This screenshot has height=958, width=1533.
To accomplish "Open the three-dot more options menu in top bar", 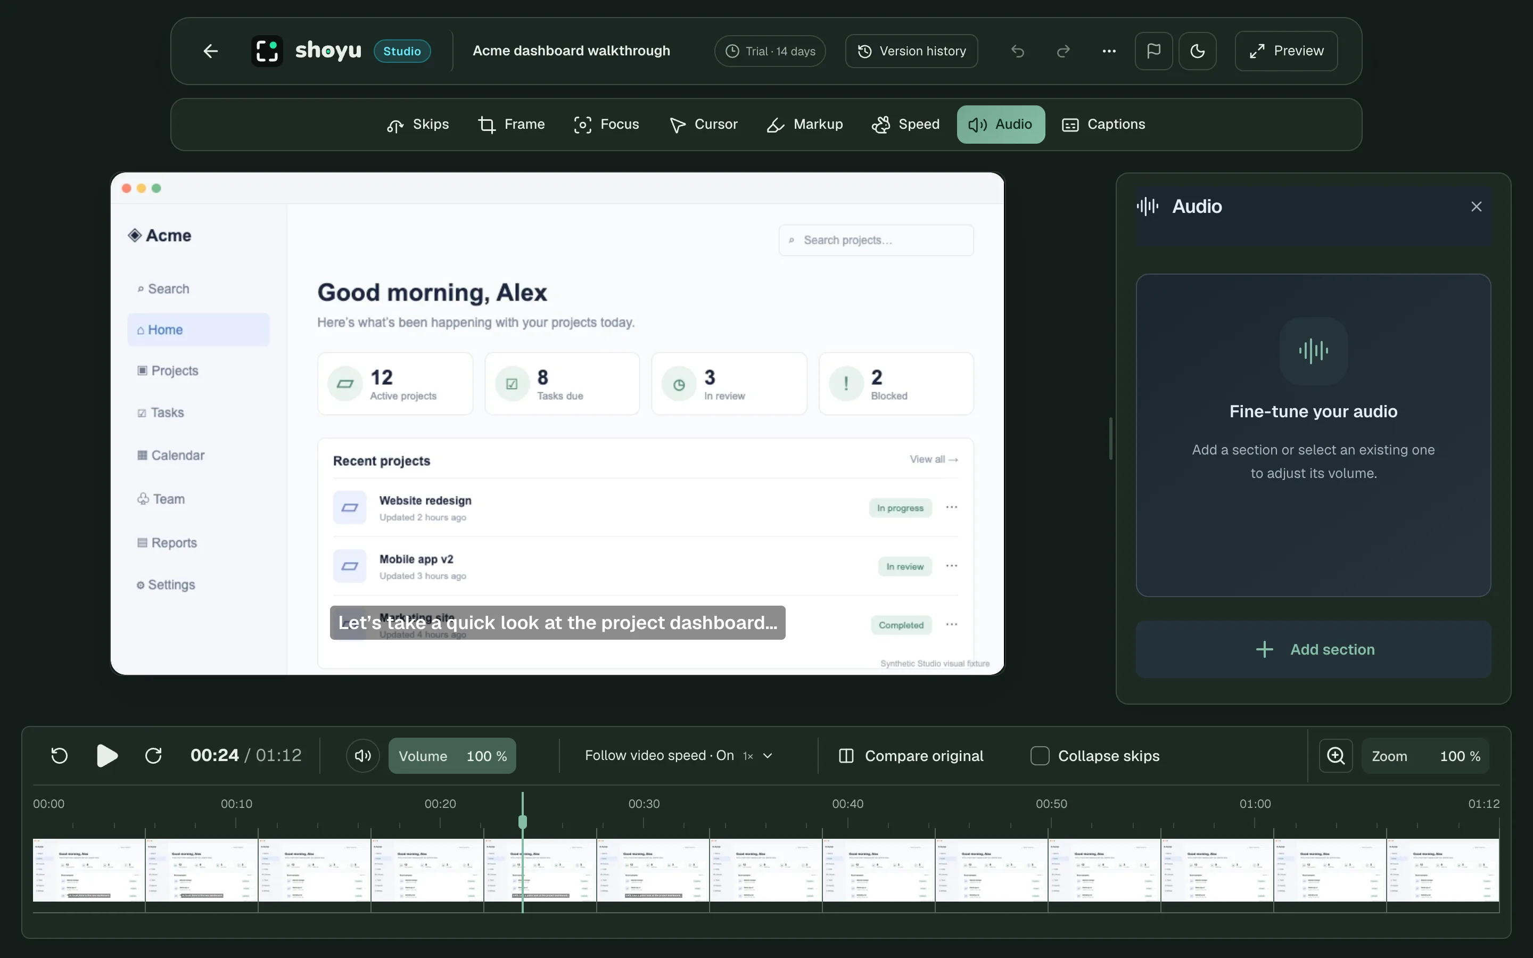I will point(1109,51).
